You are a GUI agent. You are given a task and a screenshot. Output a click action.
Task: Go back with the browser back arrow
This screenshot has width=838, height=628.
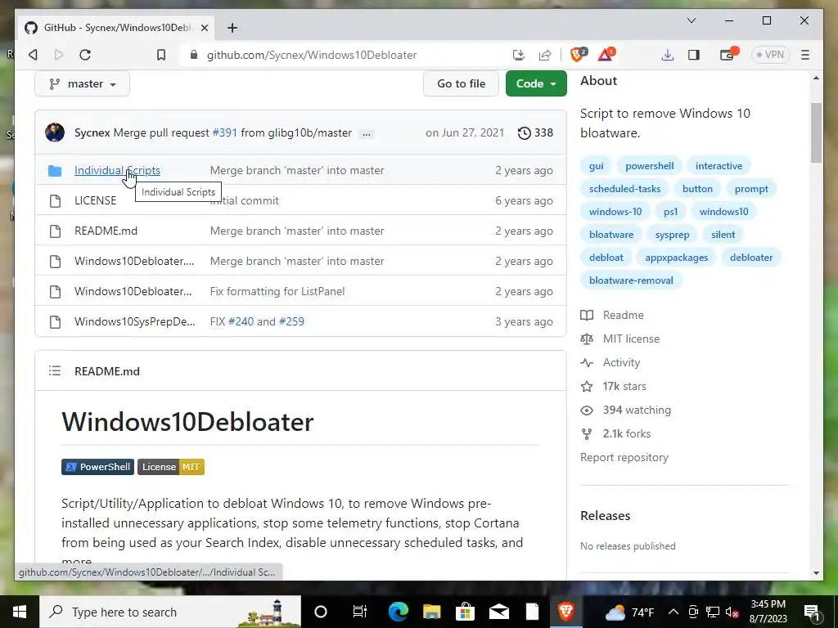(x=33, y=55)
